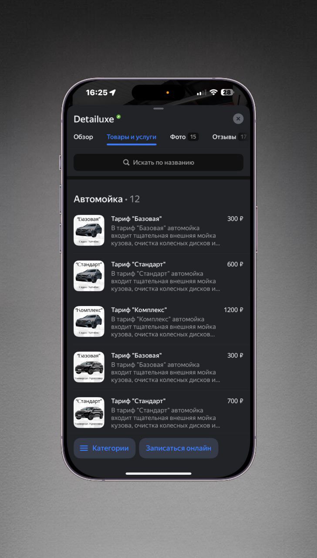Tap the search magnifier icon
The image size is (317, 558).
(126, 163)
